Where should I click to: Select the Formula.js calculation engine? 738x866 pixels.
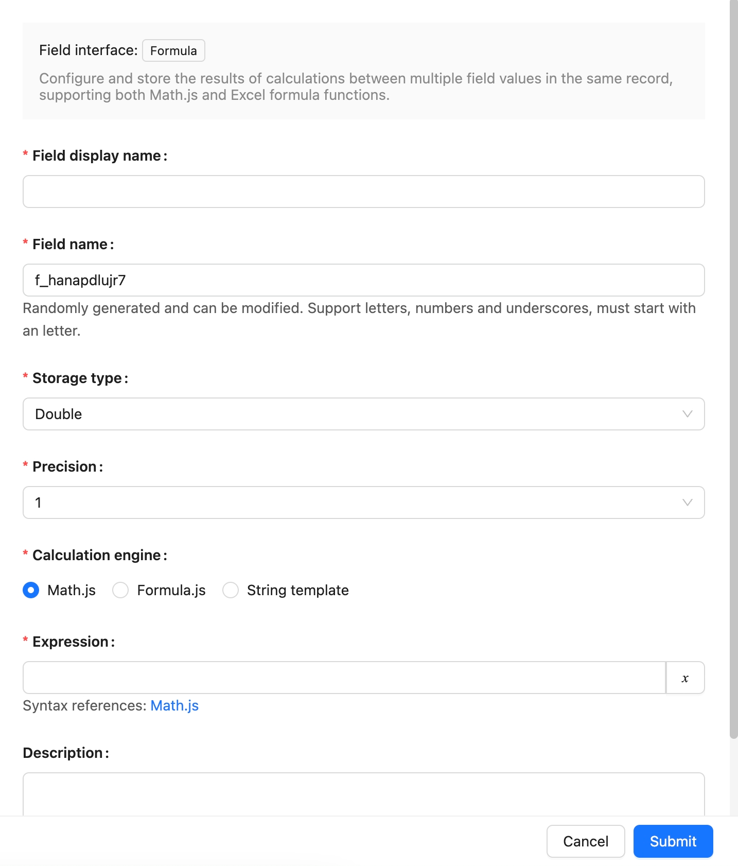120,590
